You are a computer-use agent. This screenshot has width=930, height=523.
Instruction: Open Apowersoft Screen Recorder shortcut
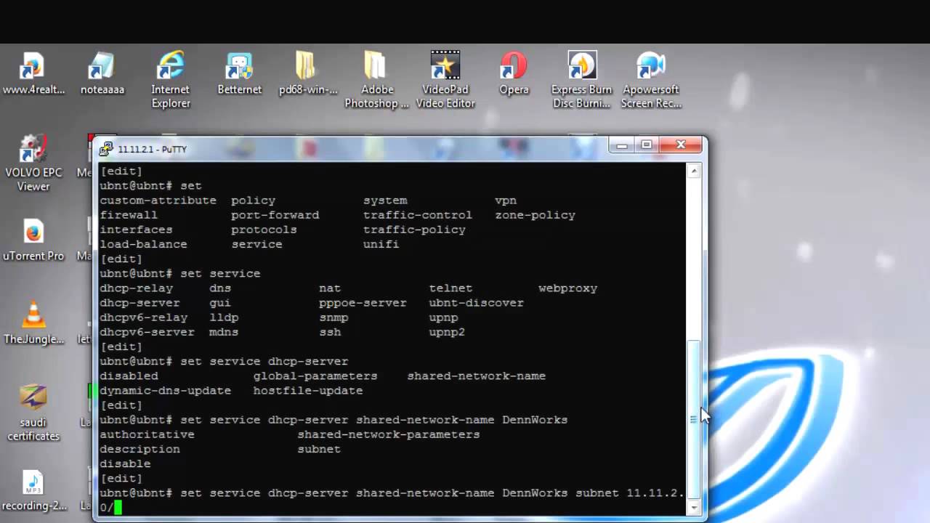(x=651, y=80)
